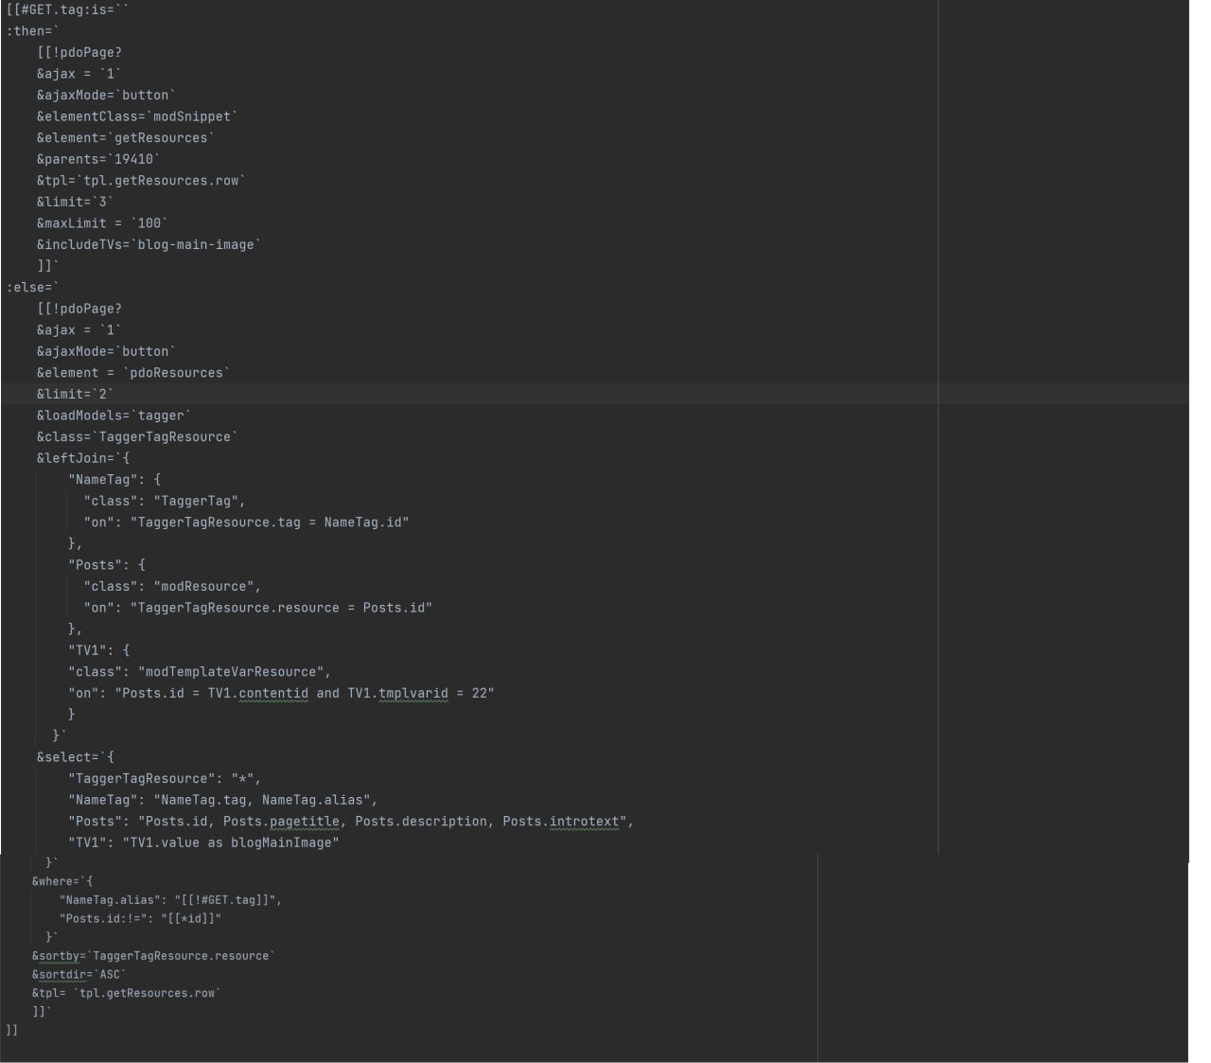1211x1063 pixels.
Task: Click '"class": "modResource",' line
Action: [172, 586]
